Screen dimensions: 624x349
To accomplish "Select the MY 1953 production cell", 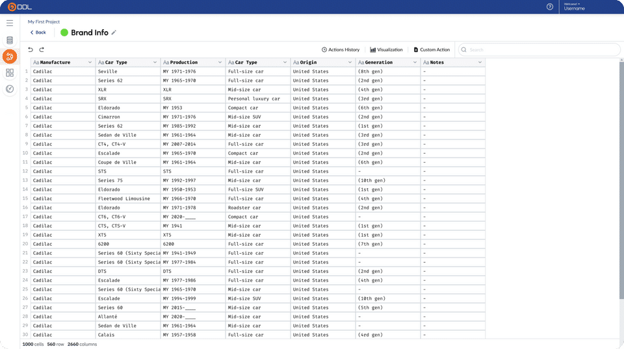I will pos(193,108).
